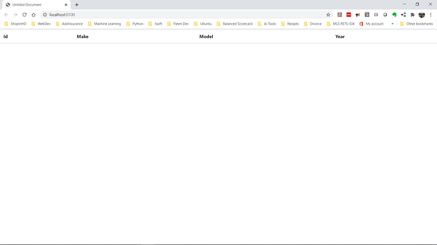
Task: Open the Adobe Acrobat PDF extension
Action: coord(339,15)
